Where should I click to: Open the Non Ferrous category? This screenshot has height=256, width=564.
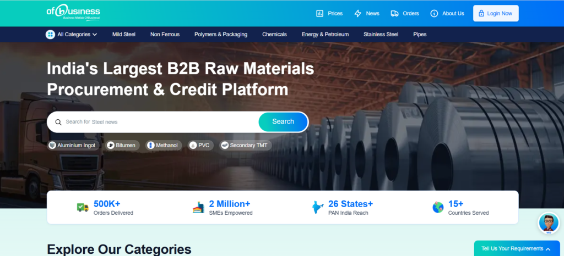[165, 35]
